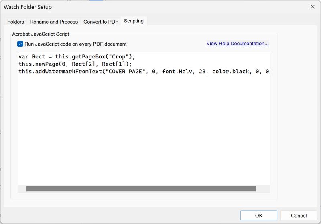
Task: Open the Rename and Process tab
Action: [x=54, y=22]
